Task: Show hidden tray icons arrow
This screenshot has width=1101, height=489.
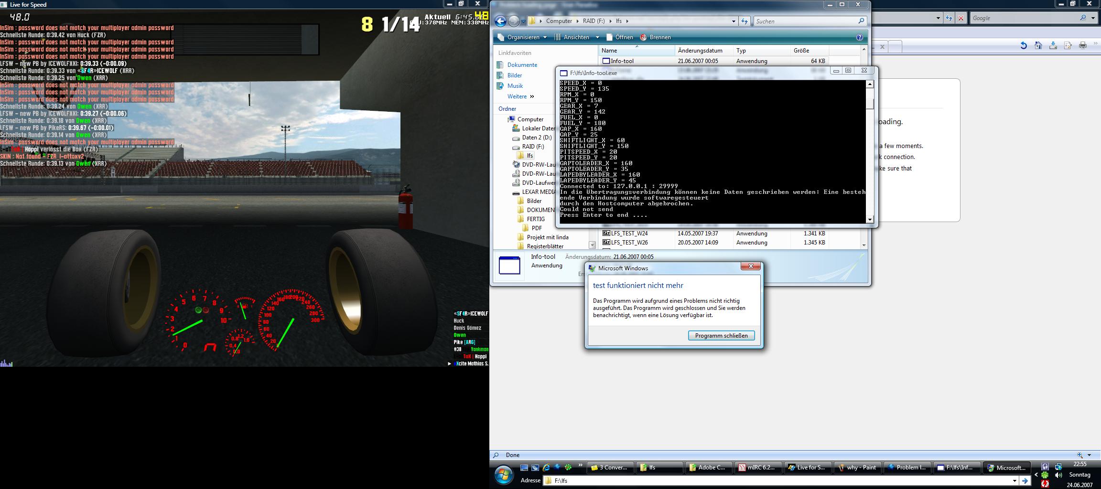Action: point(1036,475)
